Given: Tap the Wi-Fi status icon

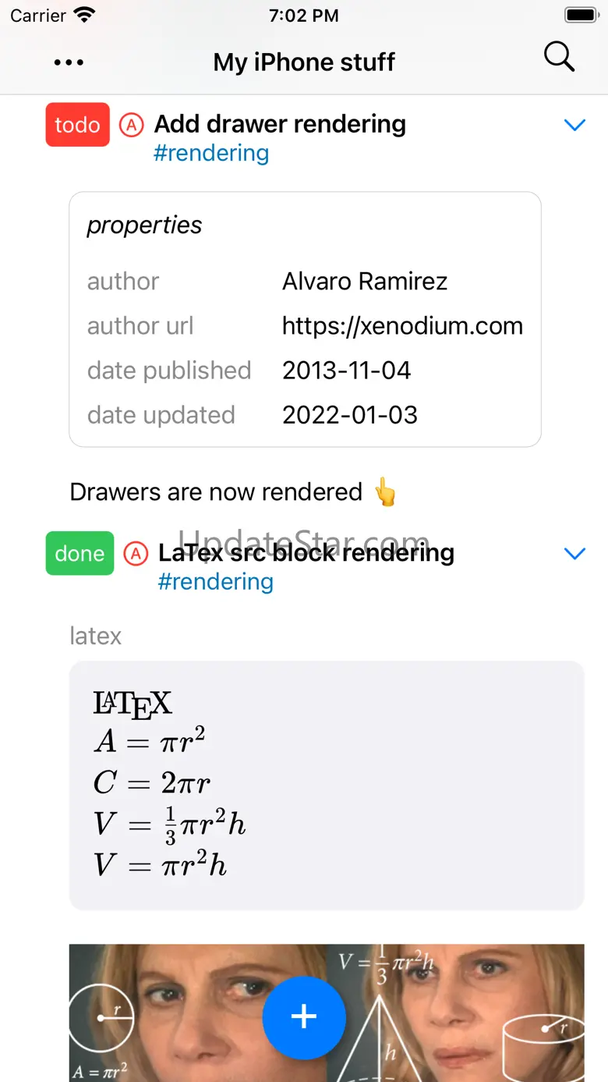Looking at the screenshot, I should pos(83,16).
